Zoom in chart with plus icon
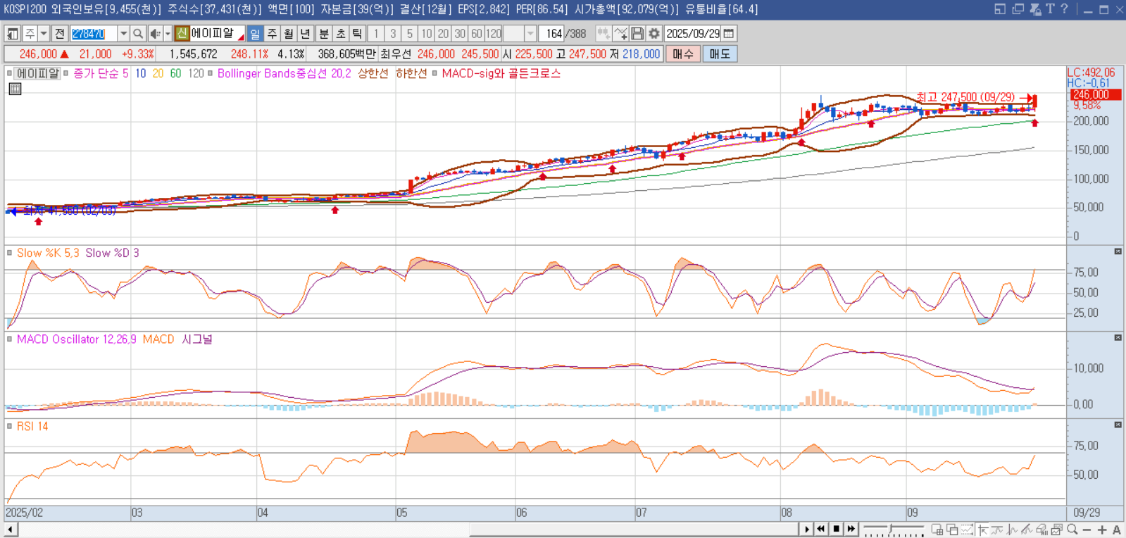 point(1102,530)
